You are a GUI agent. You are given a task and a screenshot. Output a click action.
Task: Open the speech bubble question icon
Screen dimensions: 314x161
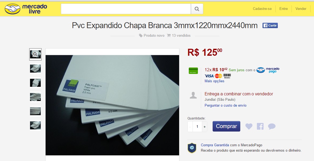[x=272, y=126]
